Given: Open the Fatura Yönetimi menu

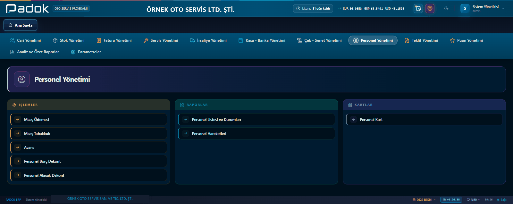Looking at the screenshot, I should tap(114, 40).
